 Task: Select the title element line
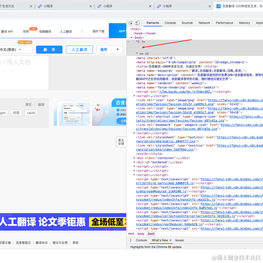[x=177, y=66]
